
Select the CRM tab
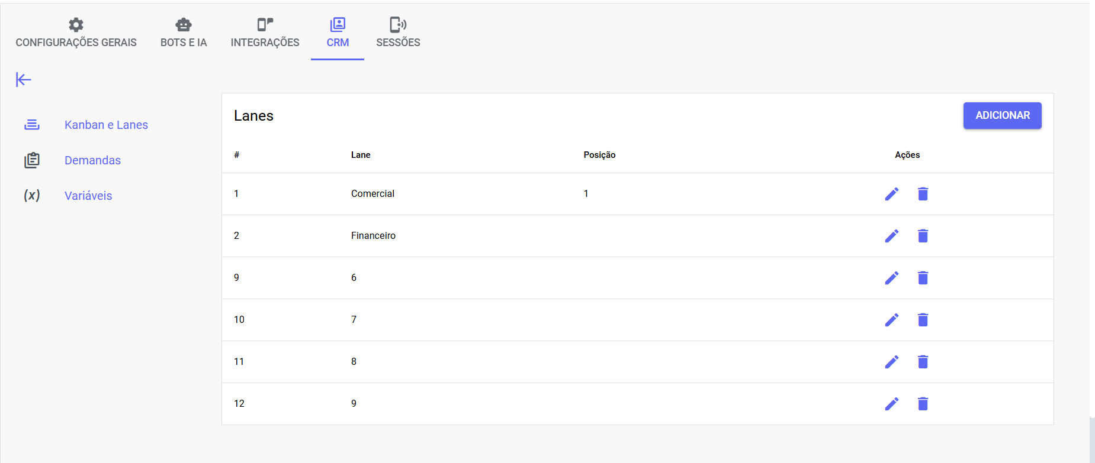coord(338,33)
